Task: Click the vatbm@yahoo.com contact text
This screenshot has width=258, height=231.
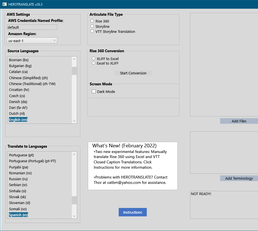Action: (124, 182)
